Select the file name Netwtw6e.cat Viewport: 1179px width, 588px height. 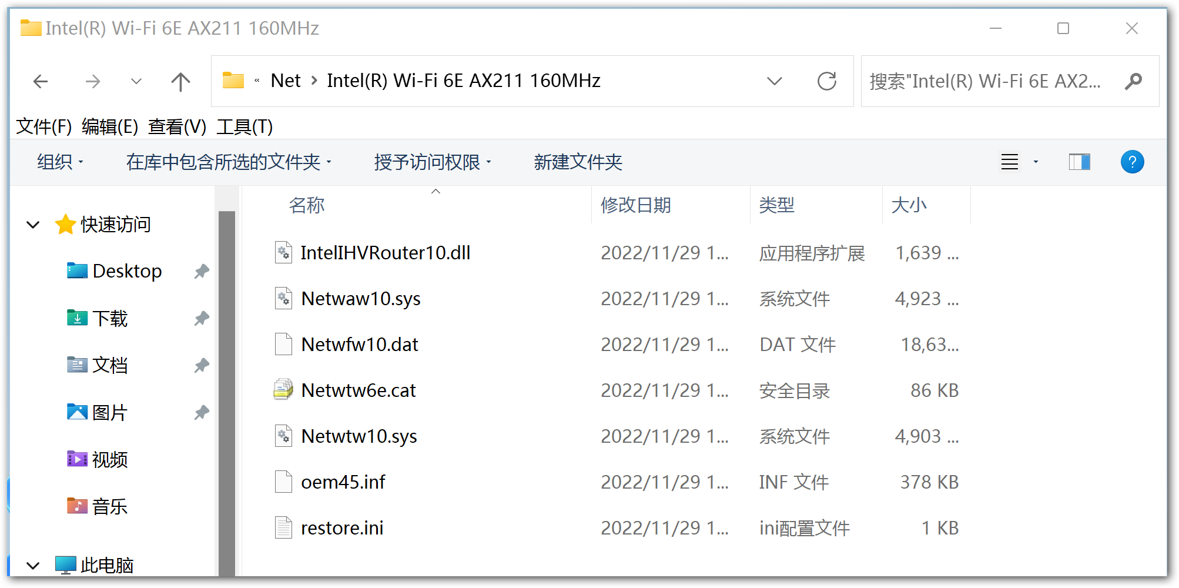pos(359,390)
